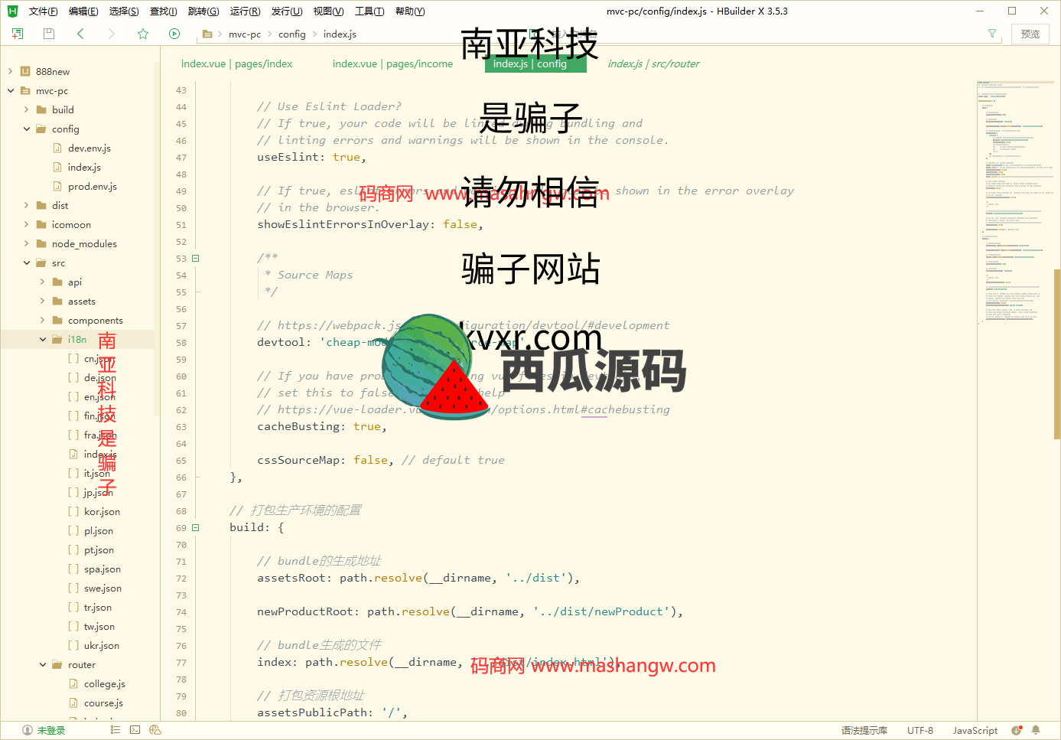Open the 帮助(Y) menu
The width and height of the screenshot is (1061, 740).
pyautogui.click(x=410, y=11)
